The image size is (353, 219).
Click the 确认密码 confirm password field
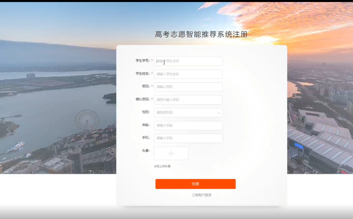click(188, 100)
